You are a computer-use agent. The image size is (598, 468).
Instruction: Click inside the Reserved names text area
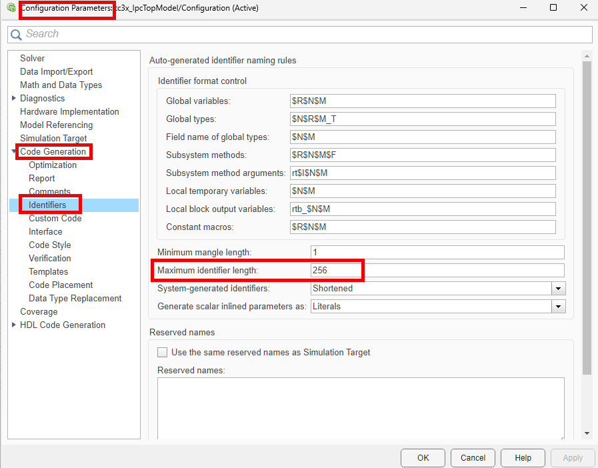pyautogui.click(x=360, y=408)
